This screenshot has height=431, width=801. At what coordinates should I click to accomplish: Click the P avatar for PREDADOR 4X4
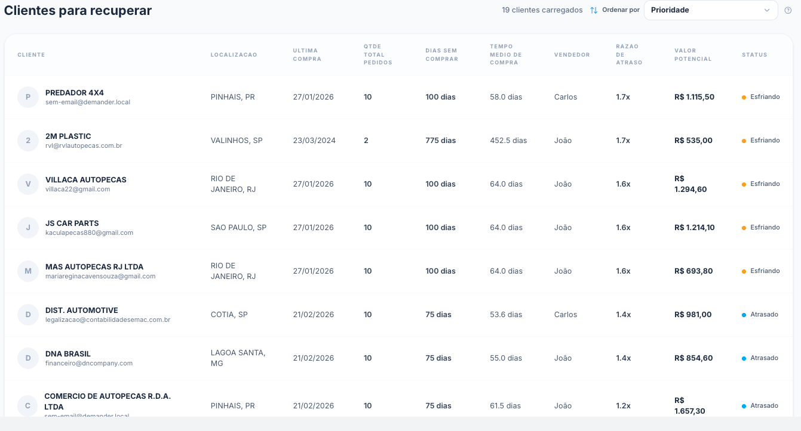[28, 97]
